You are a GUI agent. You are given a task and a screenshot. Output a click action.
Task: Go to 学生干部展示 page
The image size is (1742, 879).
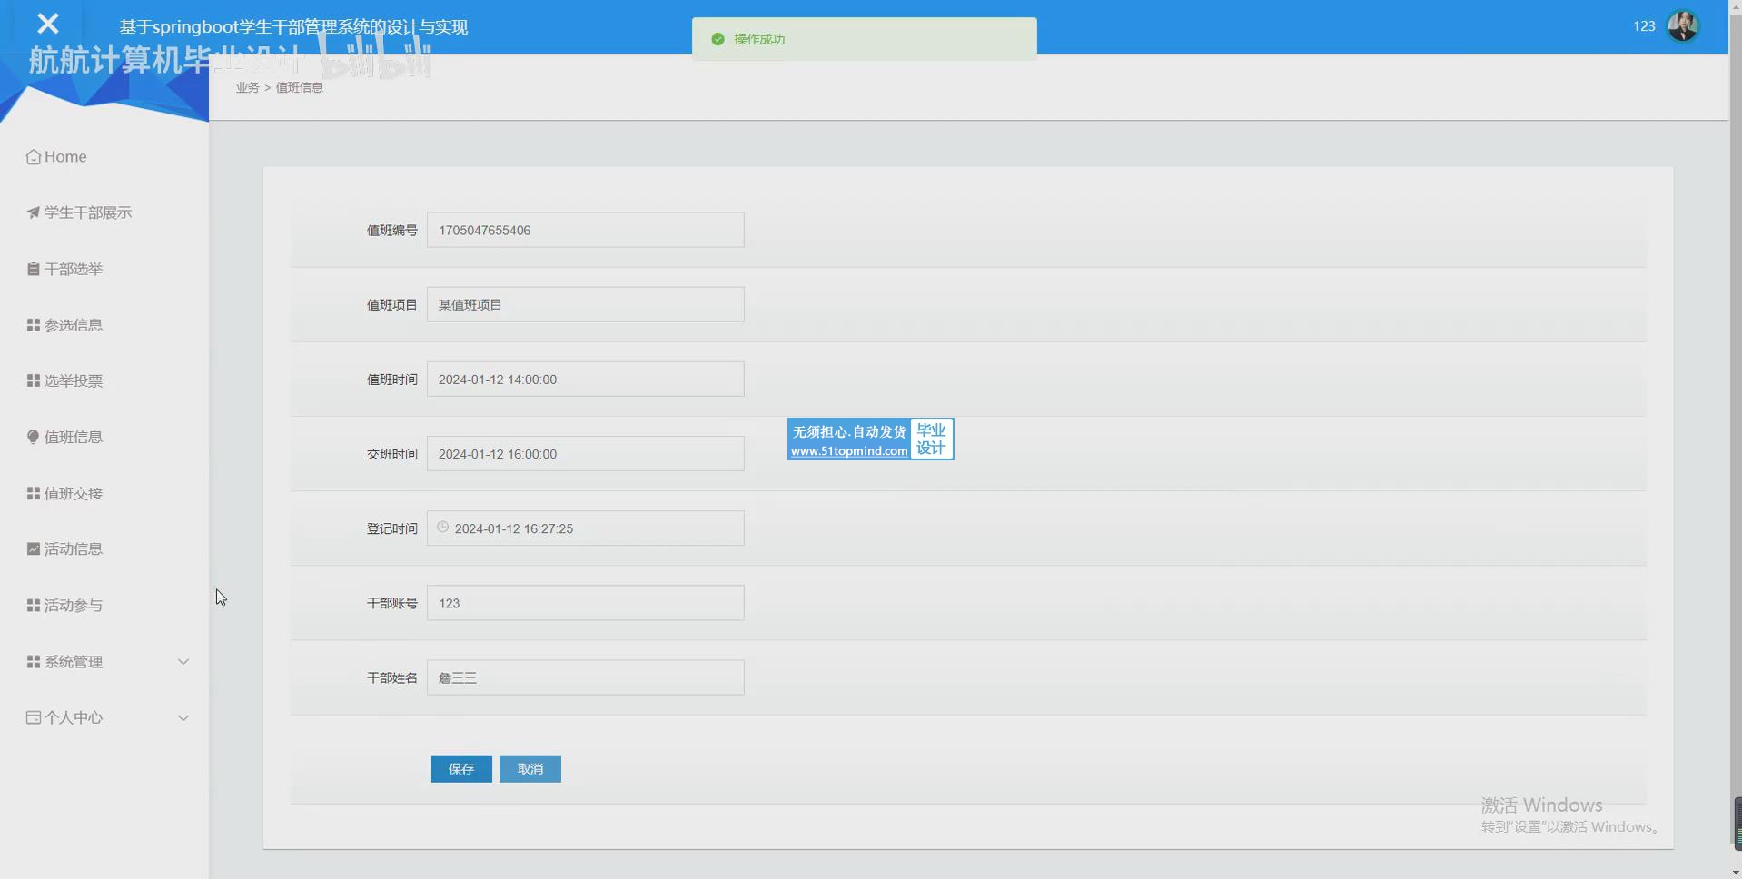(88, 212)
